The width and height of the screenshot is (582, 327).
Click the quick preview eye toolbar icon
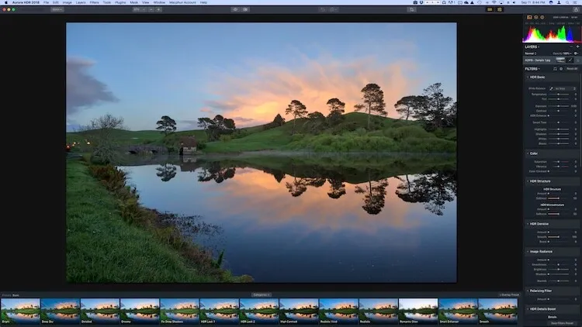coord(236,9)
